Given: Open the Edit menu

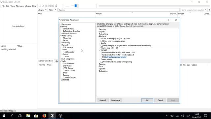Looking at the screenshot, I should tap(8, 6).
